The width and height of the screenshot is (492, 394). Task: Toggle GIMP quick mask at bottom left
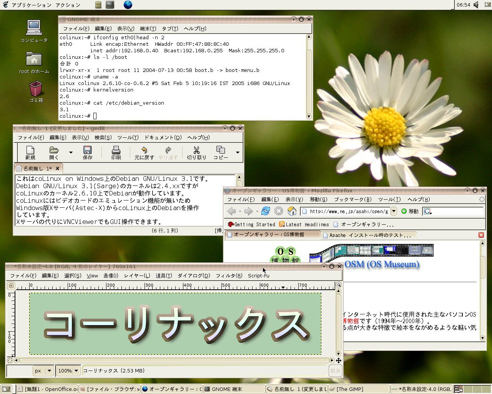point(10,361)
